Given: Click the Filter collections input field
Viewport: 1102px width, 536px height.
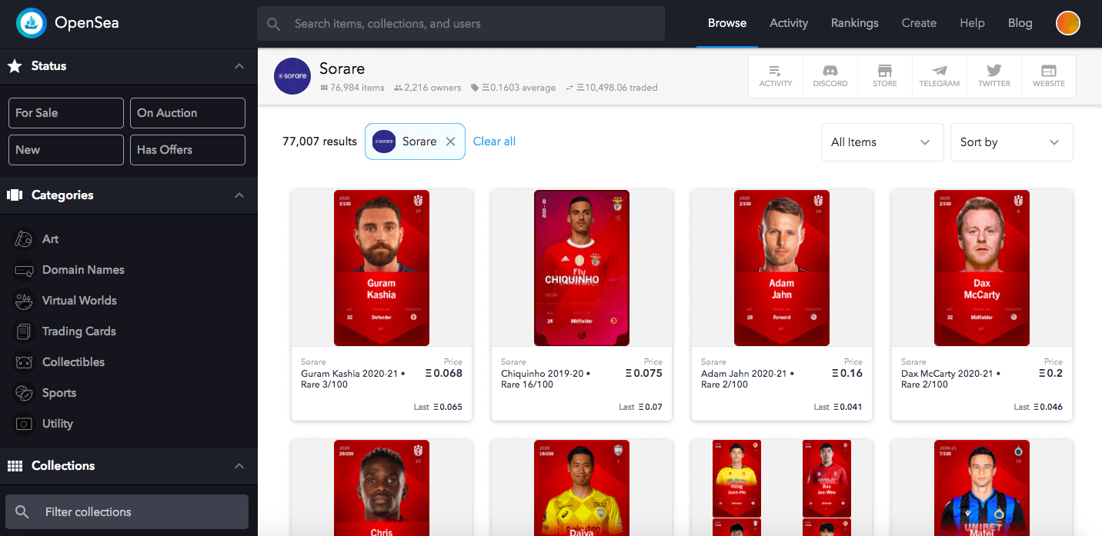Looking at the screenshot, I should 127,512.
